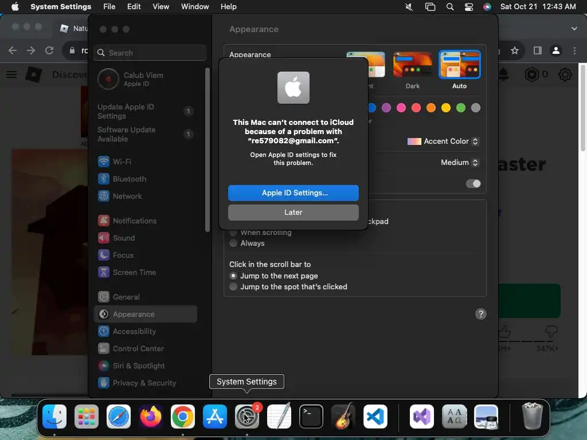Image resolution: width=587 pixels, height=440 pixels.
Task: Choose the graphite accent color
Action: pyautogui.click(x=476, y=108)
